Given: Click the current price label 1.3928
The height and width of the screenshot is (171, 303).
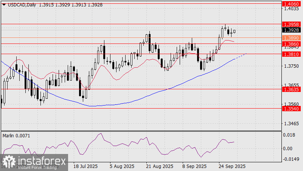Looking at the screenshot, I should click(x=291, y=30).
